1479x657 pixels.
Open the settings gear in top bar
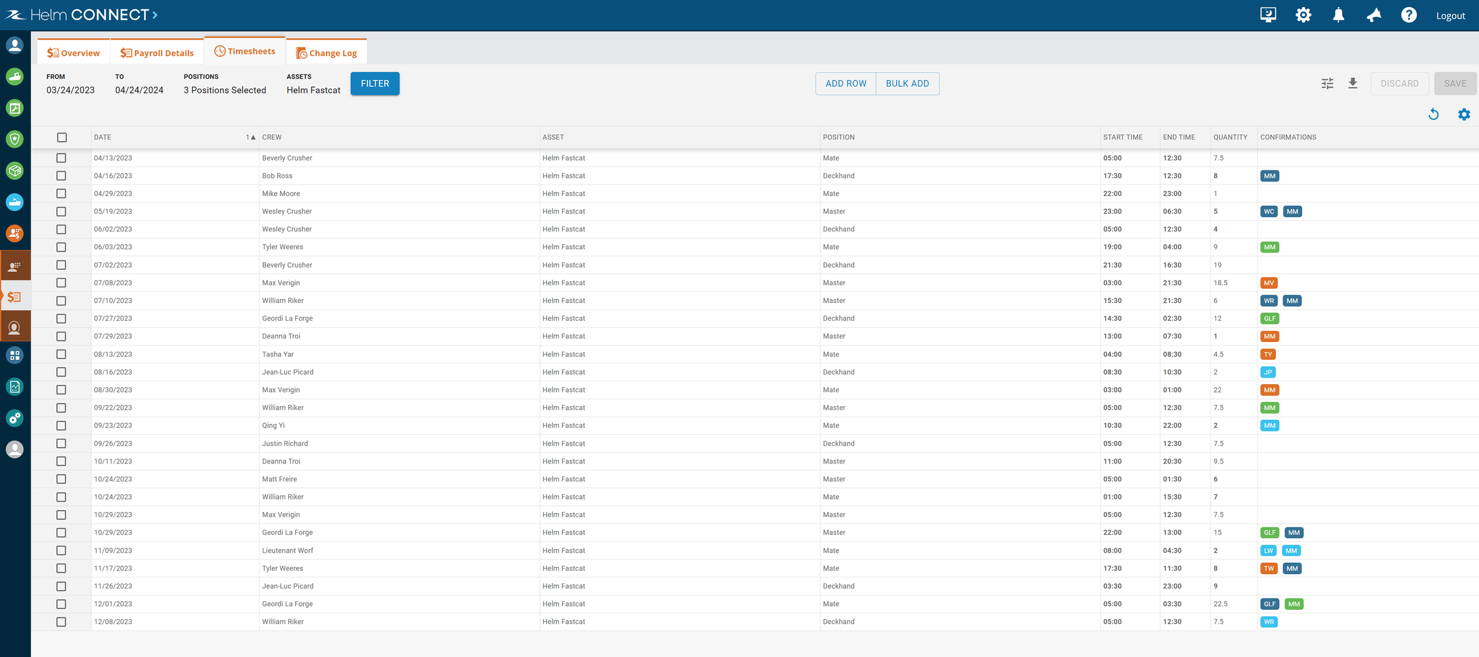1303,15
